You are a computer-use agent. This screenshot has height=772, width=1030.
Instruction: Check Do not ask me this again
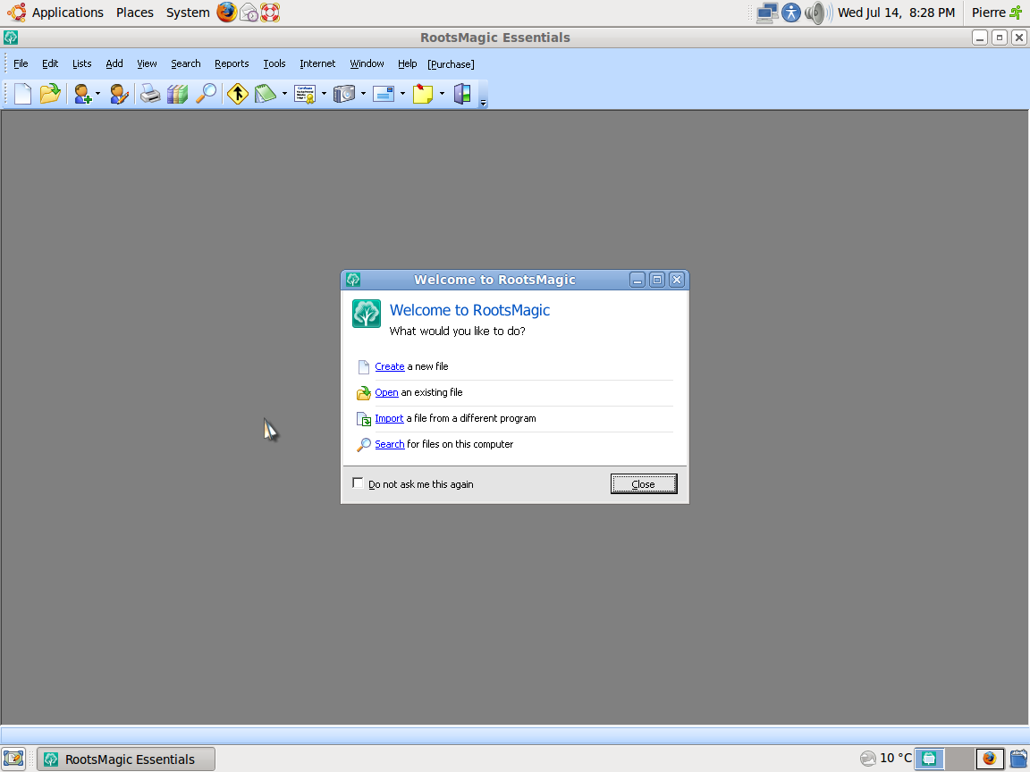[358, 483]
